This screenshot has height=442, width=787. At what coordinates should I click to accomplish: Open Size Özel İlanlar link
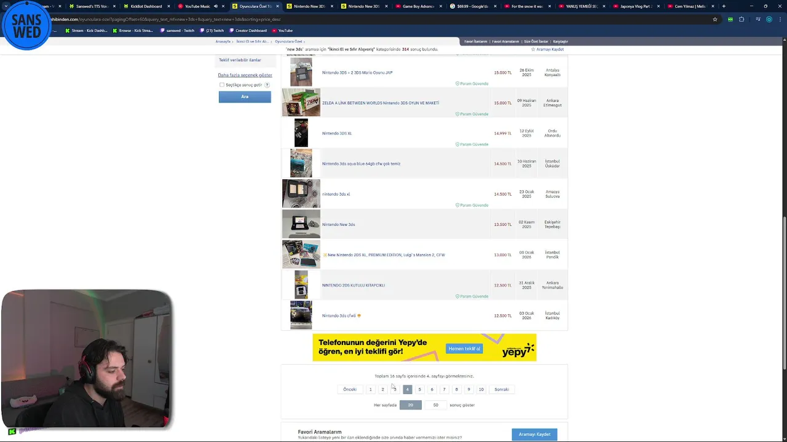[536, 41]
